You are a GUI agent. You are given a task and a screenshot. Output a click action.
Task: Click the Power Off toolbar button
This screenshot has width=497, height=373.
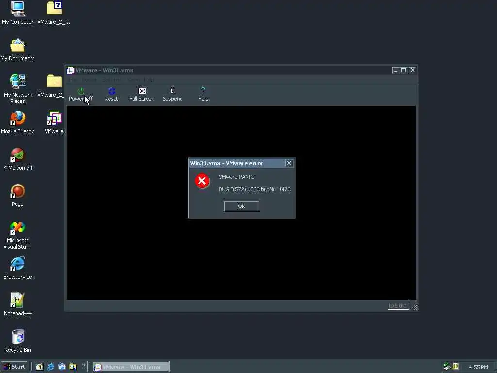(x=81, y=95)
